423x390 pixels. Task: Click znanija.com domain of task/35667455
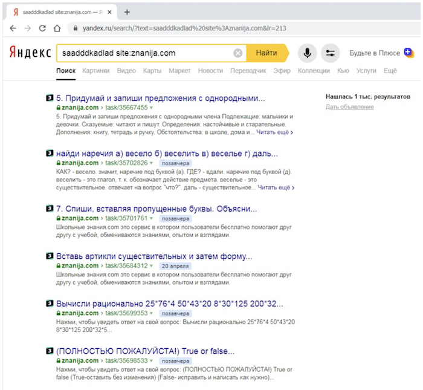point(80,108)
